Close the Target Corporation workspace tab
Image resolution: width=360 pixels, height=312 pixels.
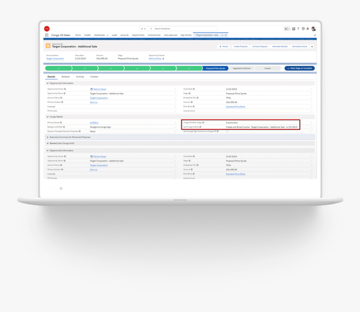[x=226, y=35]
